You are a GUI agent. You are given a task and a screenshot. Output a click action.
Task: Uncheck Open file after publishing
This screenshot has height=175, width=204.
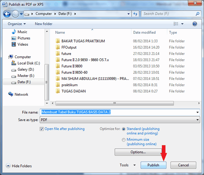(42, 129)
